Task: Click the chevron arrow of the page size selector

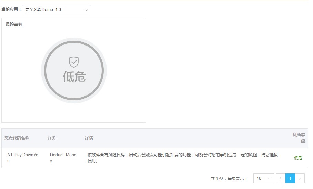Action: tap(269, 178)
